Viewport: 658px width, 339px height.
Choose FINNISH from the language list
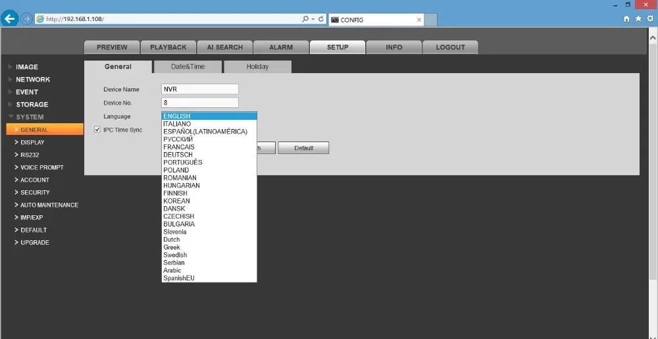[x=209, y=193]
